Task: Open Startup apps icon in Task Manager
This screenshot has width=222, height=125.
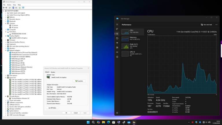Action: click(x=117, y=43)
